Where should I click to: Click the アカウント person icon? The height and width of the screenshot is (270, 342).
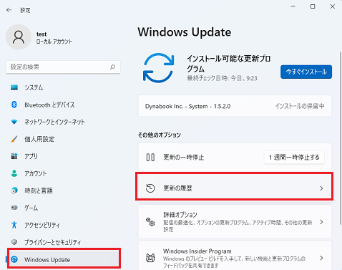(14, 173)
